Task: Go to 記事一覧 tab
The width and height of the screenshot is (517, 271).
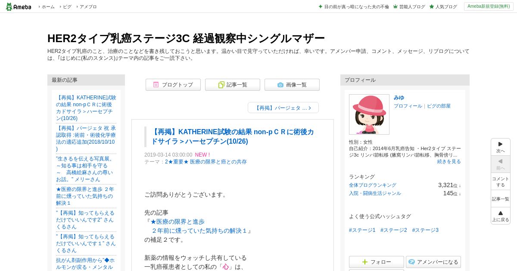Action: point(233,85)
